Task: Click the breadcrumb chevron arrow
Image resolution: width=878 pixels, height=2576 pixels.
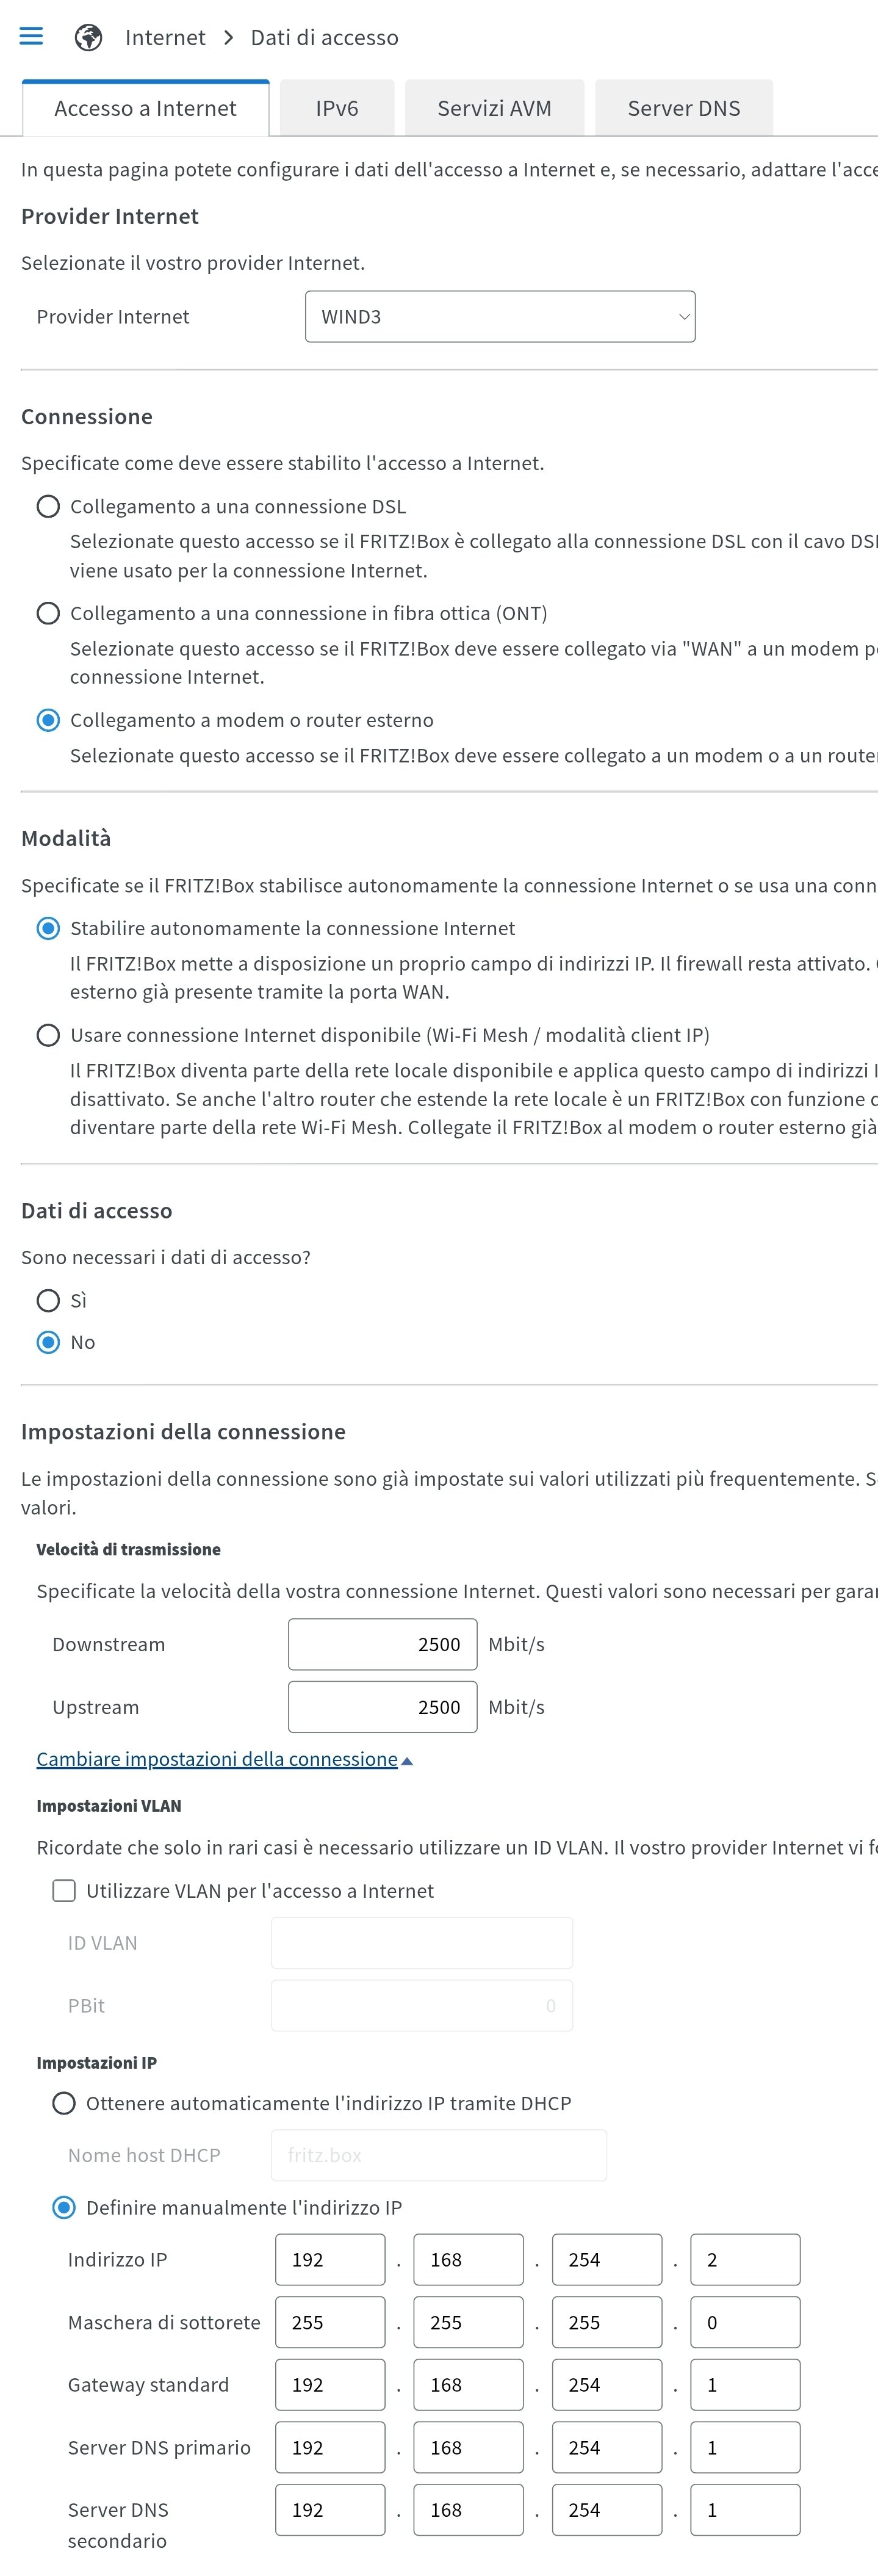Action: [229, 38]
